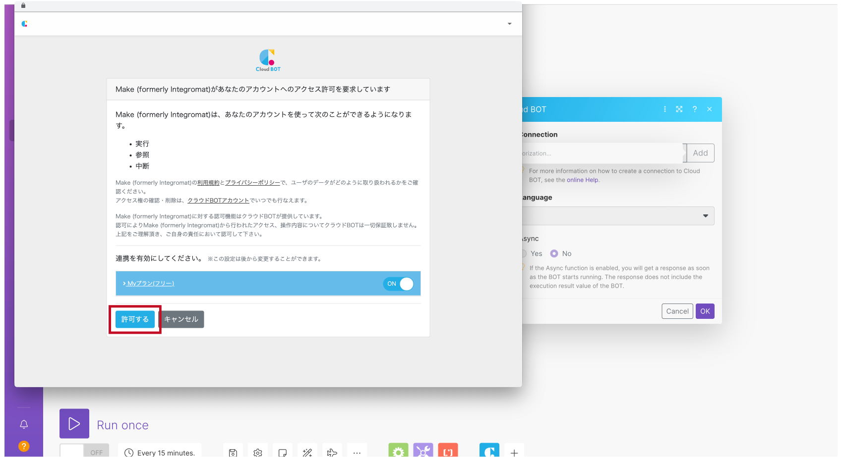Open the 利用規約 terms link

coord(208,183)
